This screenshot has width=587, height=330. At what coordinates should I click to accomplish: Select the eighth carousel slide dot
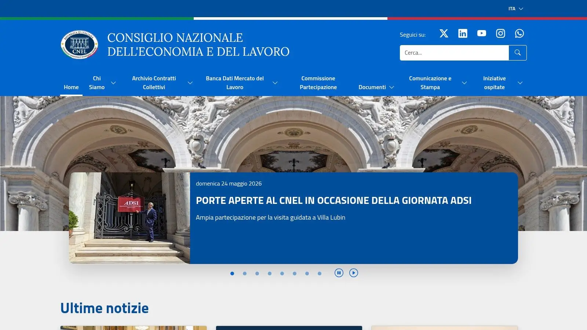click(x=320, y=274)
